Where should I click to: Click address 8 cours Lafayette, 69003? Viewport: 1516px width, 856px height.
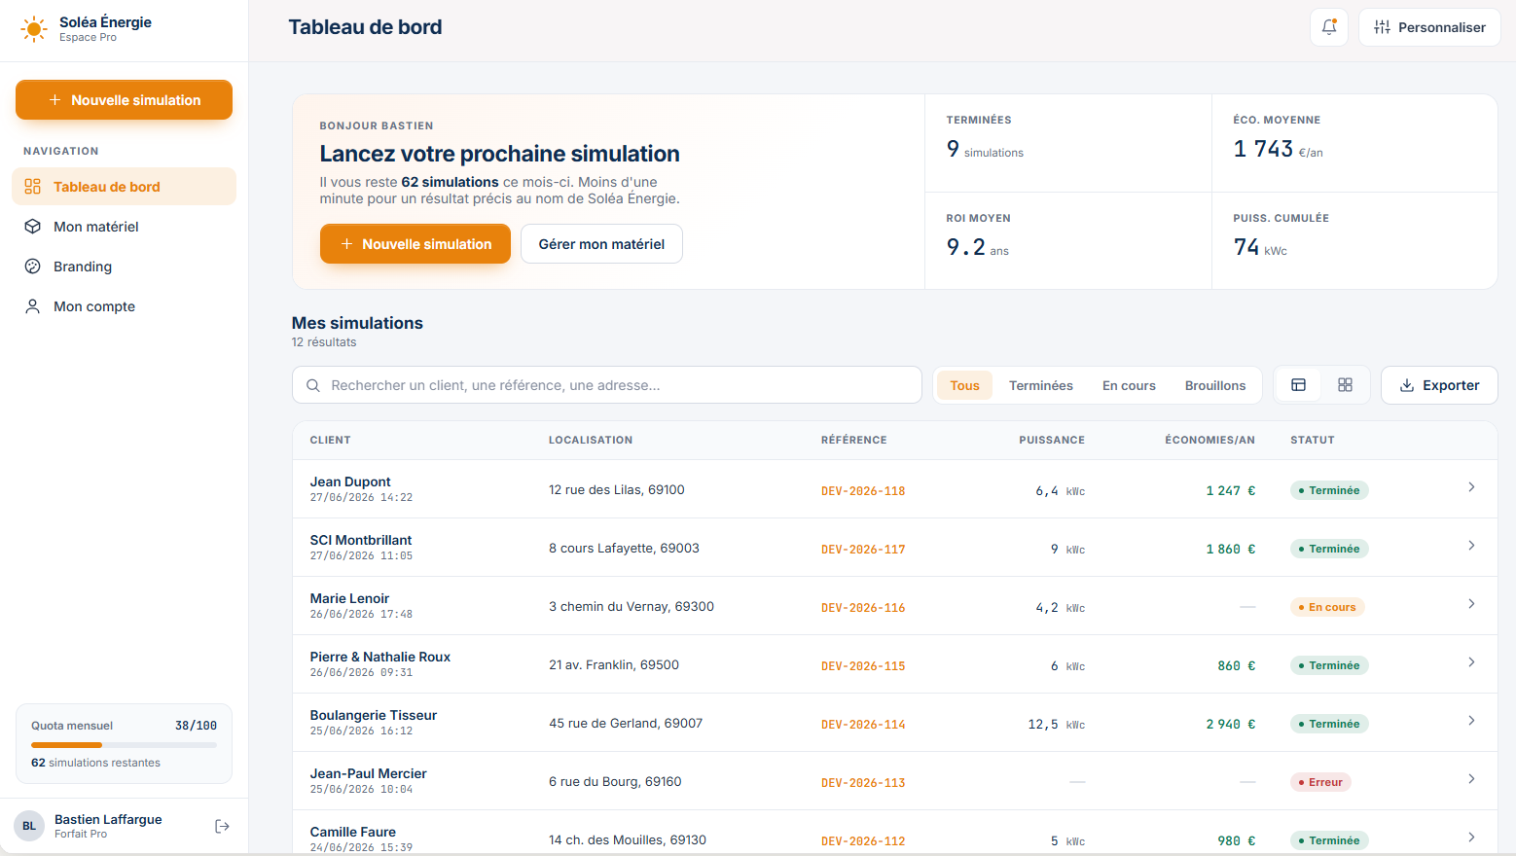point(624,548)
